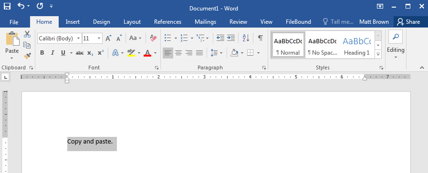Apply Shading paint bucket
428x173 pixels.
234,53
